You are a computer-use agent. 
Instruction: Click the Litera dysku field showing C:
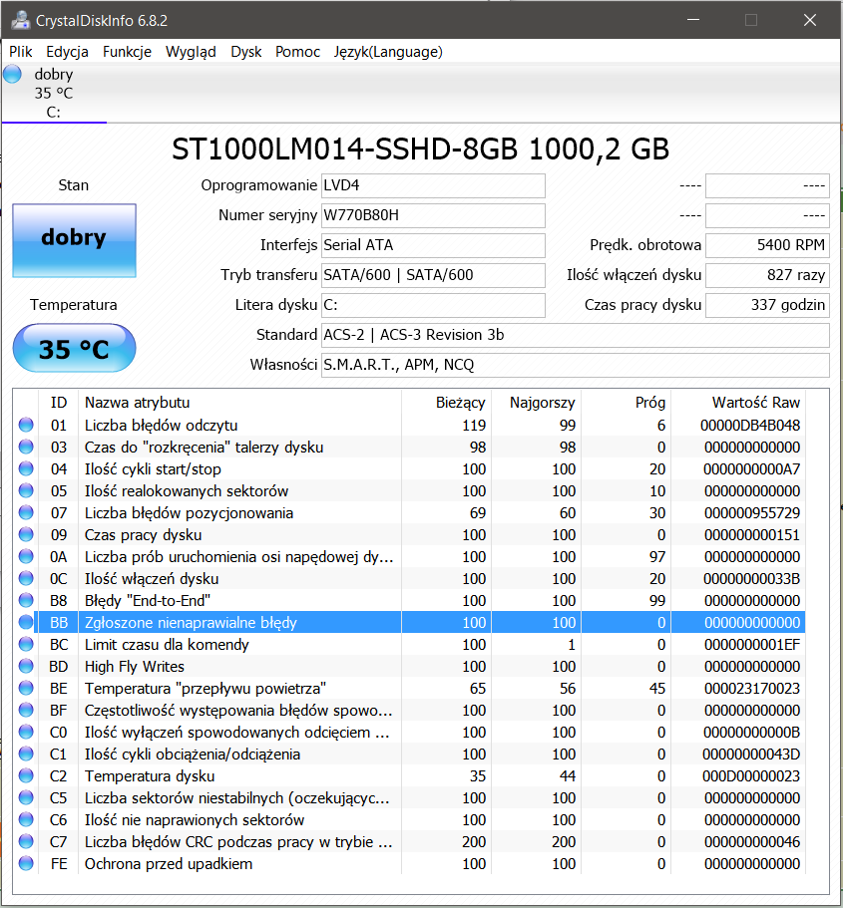433,306
